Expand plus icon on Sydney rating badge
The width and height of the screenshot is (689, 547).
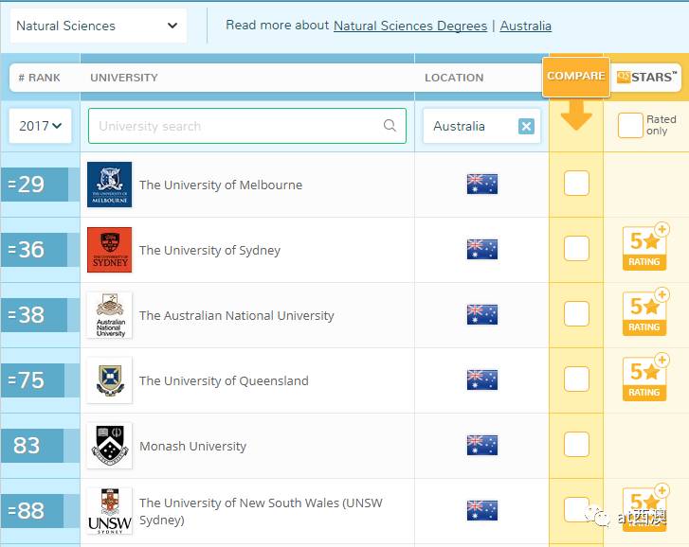(662, 229)
